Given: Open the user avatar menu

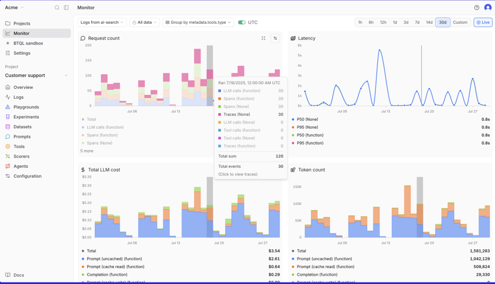Looking at the screenshot, I should (488, 8).
